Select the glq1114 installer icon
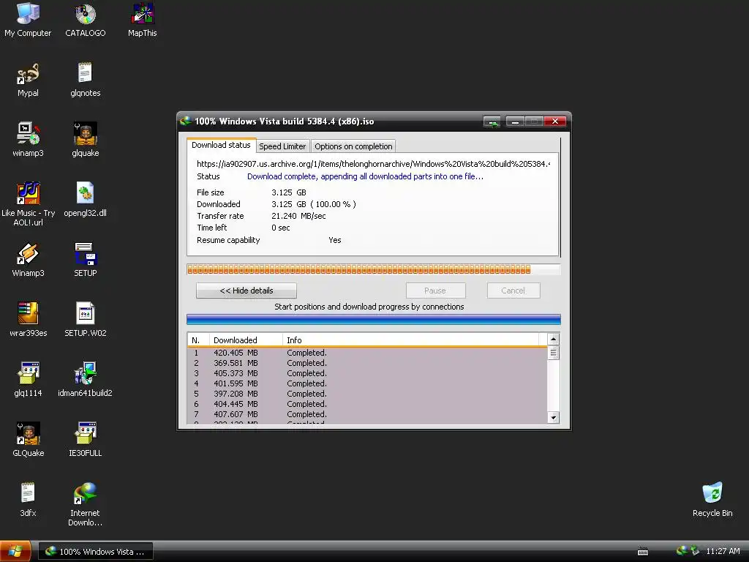 coord(28,380)
